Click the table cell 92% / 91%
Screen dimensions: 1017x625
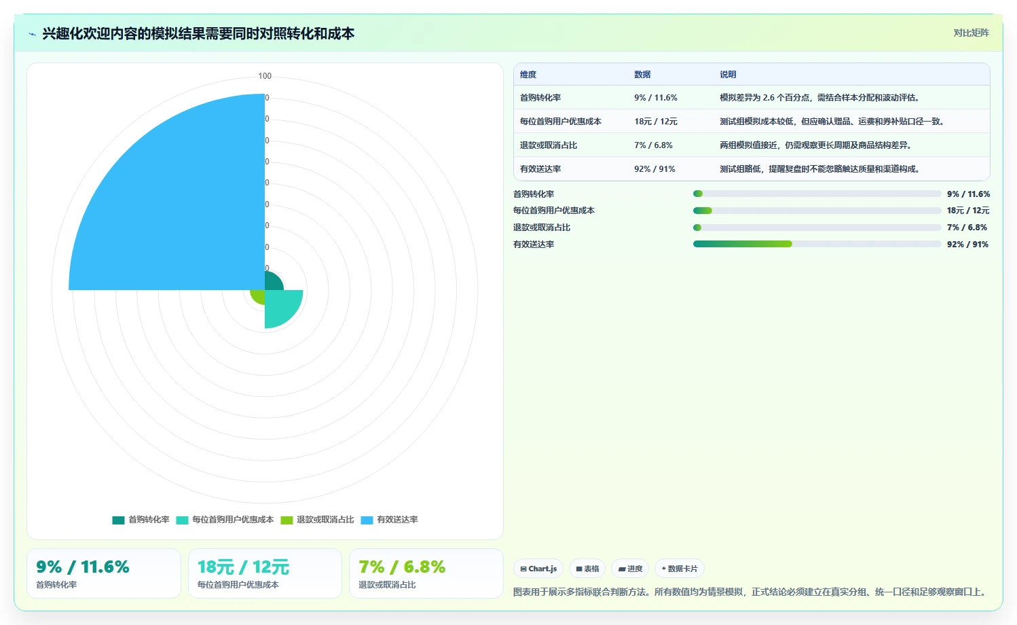(654, 169)
